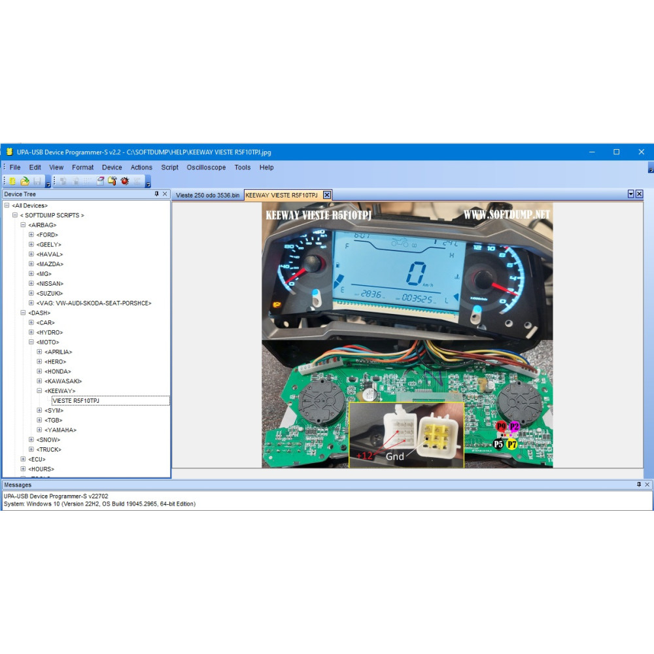Click the greyed save floppy toolbar icon
This screenshot has height=654, width=654.
click(x=37, y=181)
